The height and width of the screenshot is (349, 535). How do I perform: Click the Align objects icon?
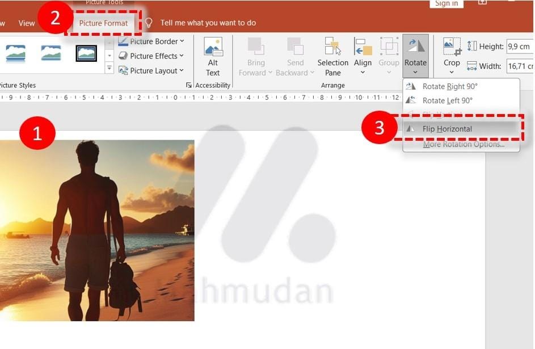pyautogui.click(x=363, y=48)
